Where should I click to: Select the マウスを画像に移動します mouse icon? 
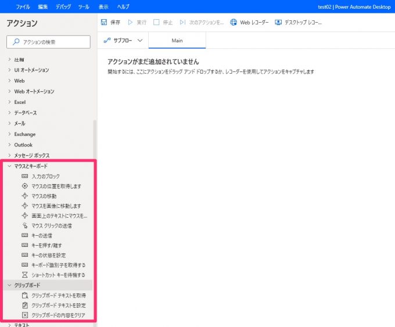pyautogui.click(x=24, y=206)
